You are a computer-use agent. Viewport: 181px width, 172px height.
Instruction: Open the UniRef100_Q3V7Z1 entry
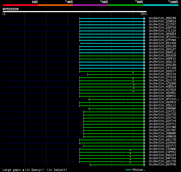click(162, 111)
